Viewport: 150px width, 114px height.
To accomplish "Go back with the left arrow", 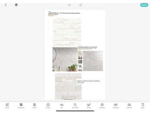I will tap(6, 5).
